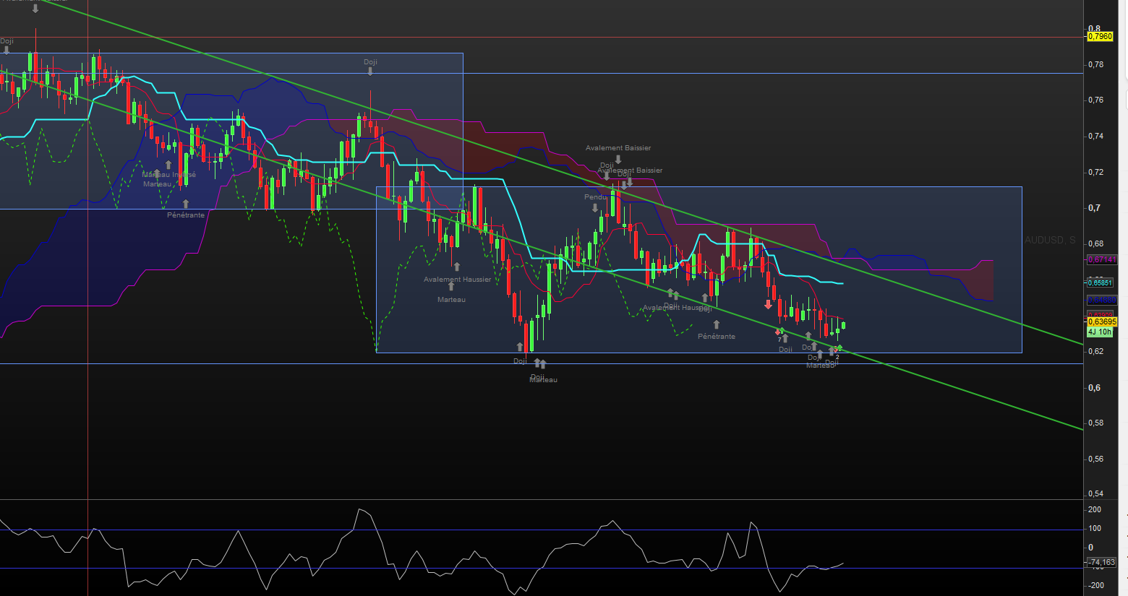
Task: Select the magenta 0,67141 price tag
Action: (1102, 259)
